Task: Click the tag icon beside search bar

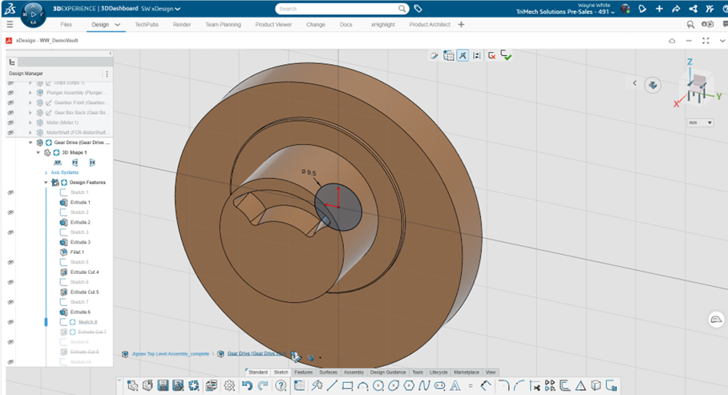Action: [418, 9]
